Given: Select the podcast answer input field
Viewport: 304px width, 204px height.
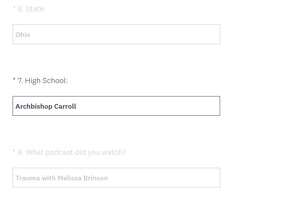Looking at the screenshot, I should tap(116, 178).
